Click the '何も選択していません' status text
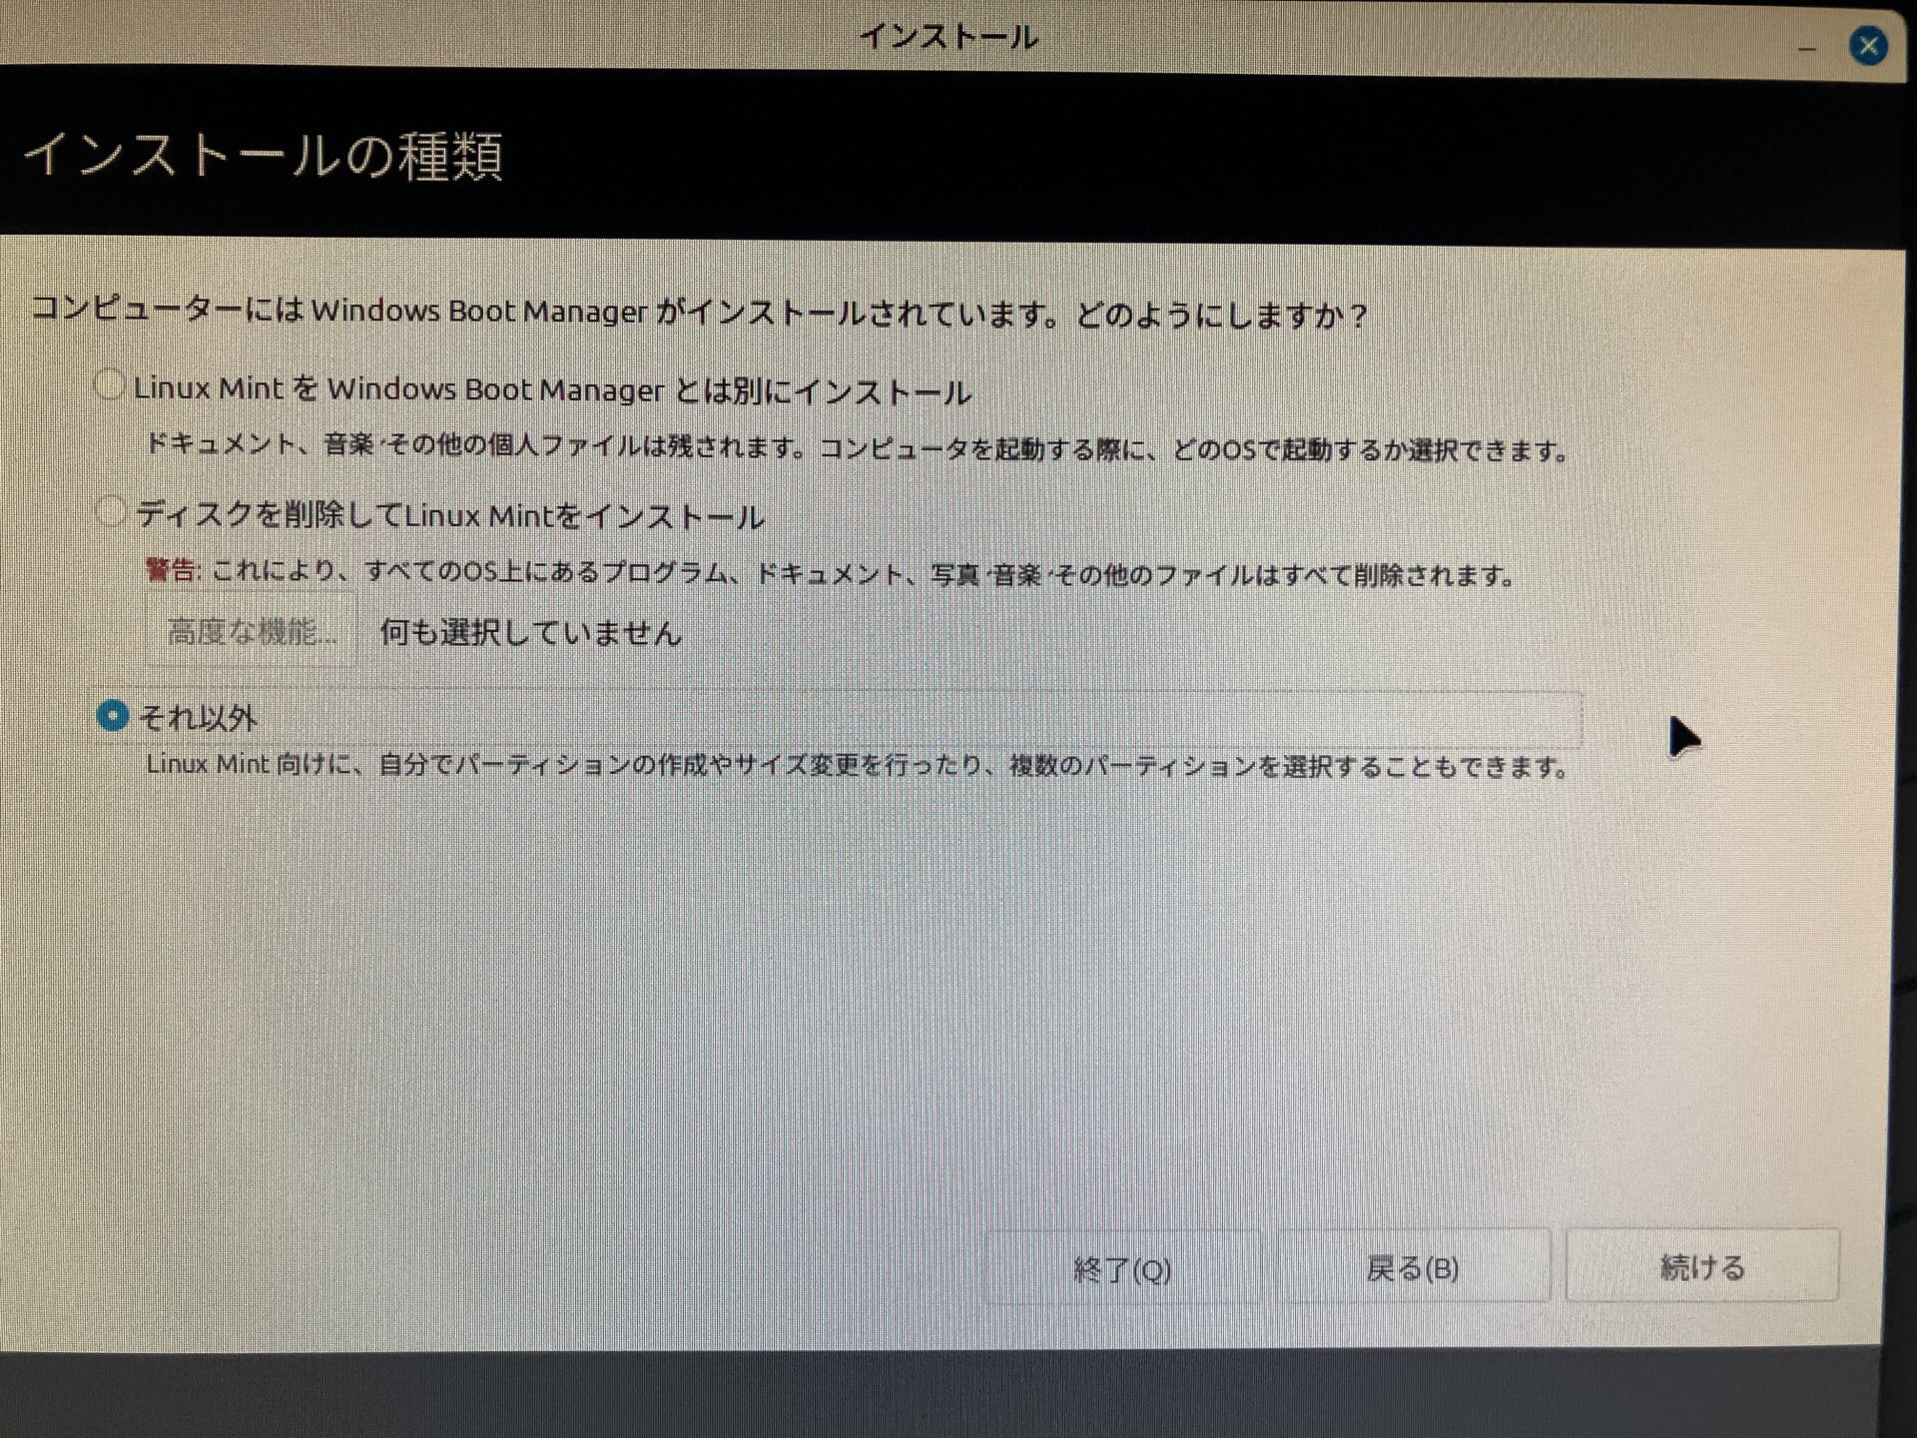This screenshot has height=1438, width=1917. coord(530,632)
